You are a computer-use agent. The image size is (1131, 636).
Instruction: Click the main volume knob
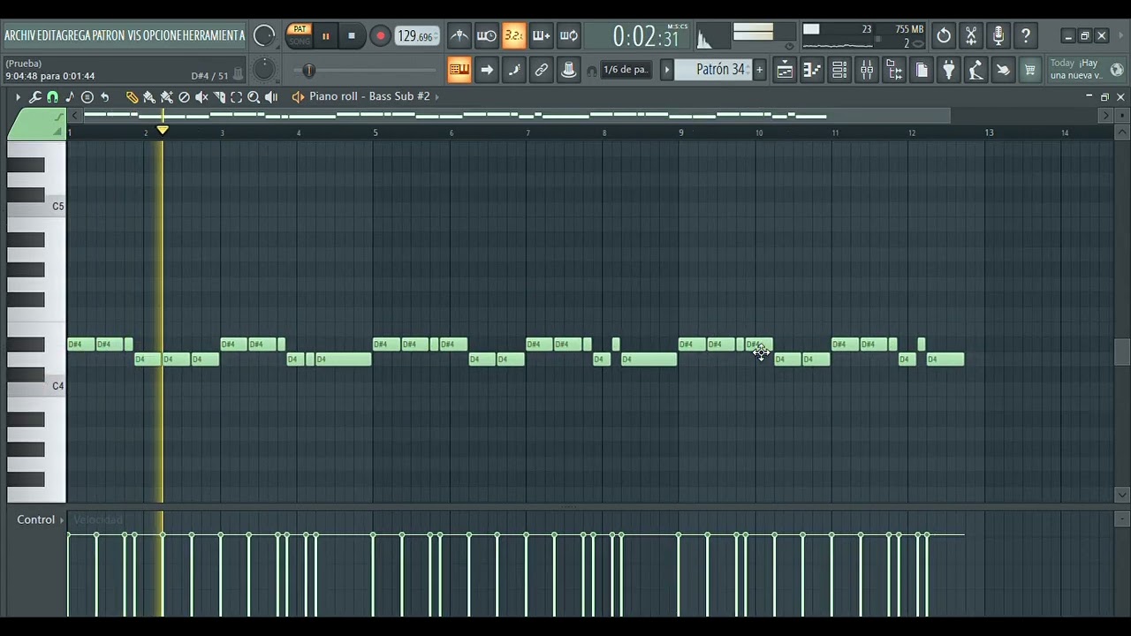264,35
